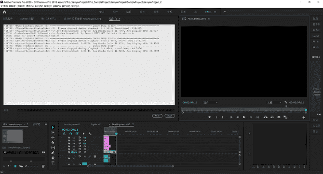The image size is (323, 174).
Task: Step forward one frame
Action: coord(251,117)
